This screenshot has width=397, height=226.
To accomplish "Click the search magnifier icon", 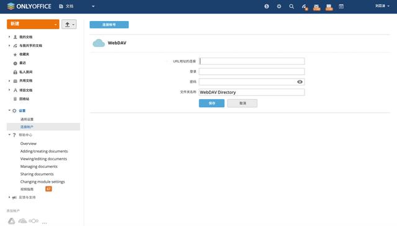I will [x=292, y=6].
